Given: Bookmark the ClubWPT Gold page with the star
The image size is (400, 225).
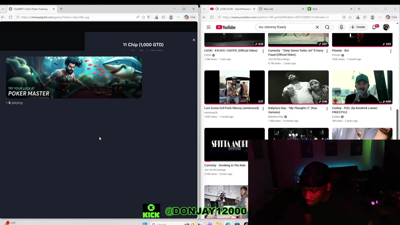Looking at the screenshot, I should (x=143, y=17).
